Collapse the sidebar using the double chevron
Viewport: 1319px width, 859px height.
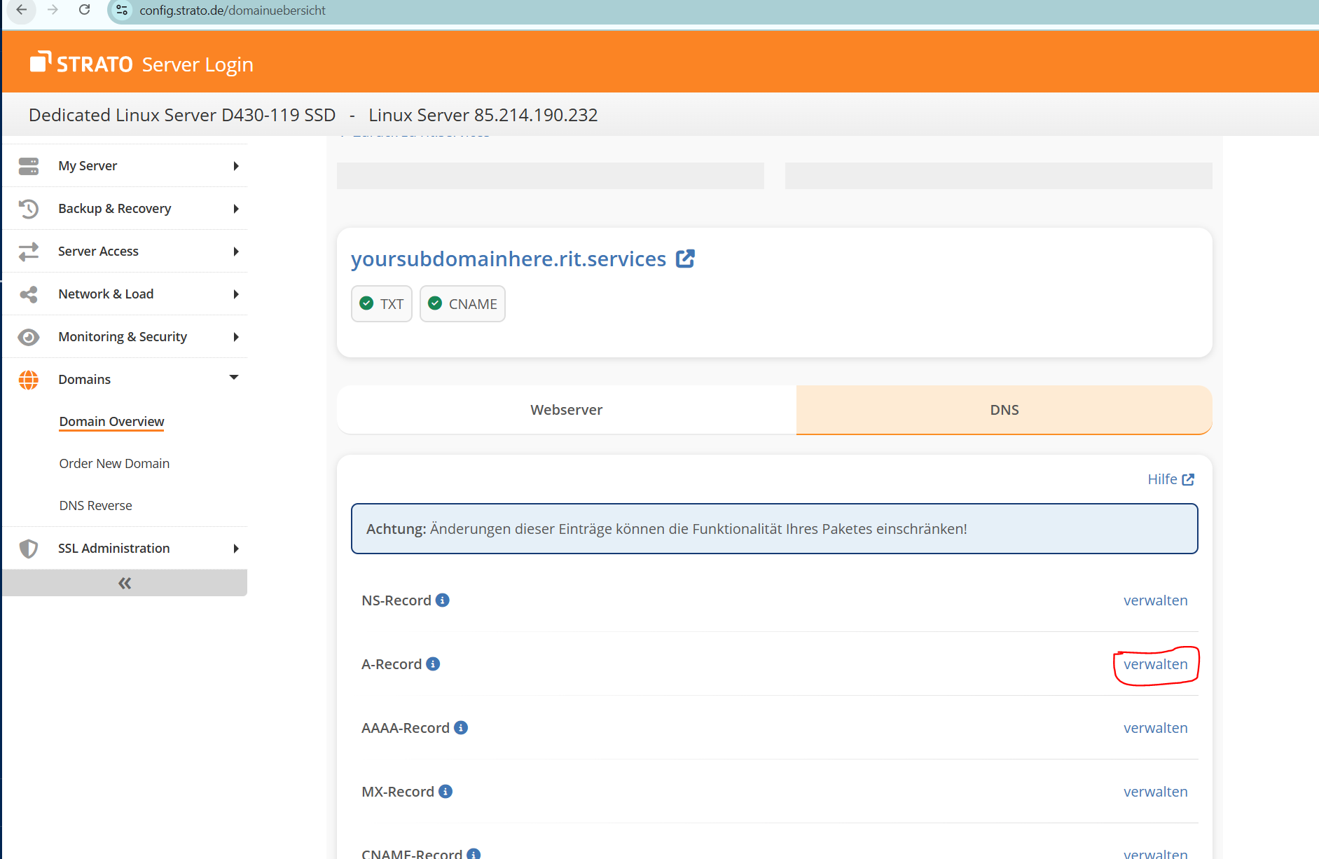point(125,583)
